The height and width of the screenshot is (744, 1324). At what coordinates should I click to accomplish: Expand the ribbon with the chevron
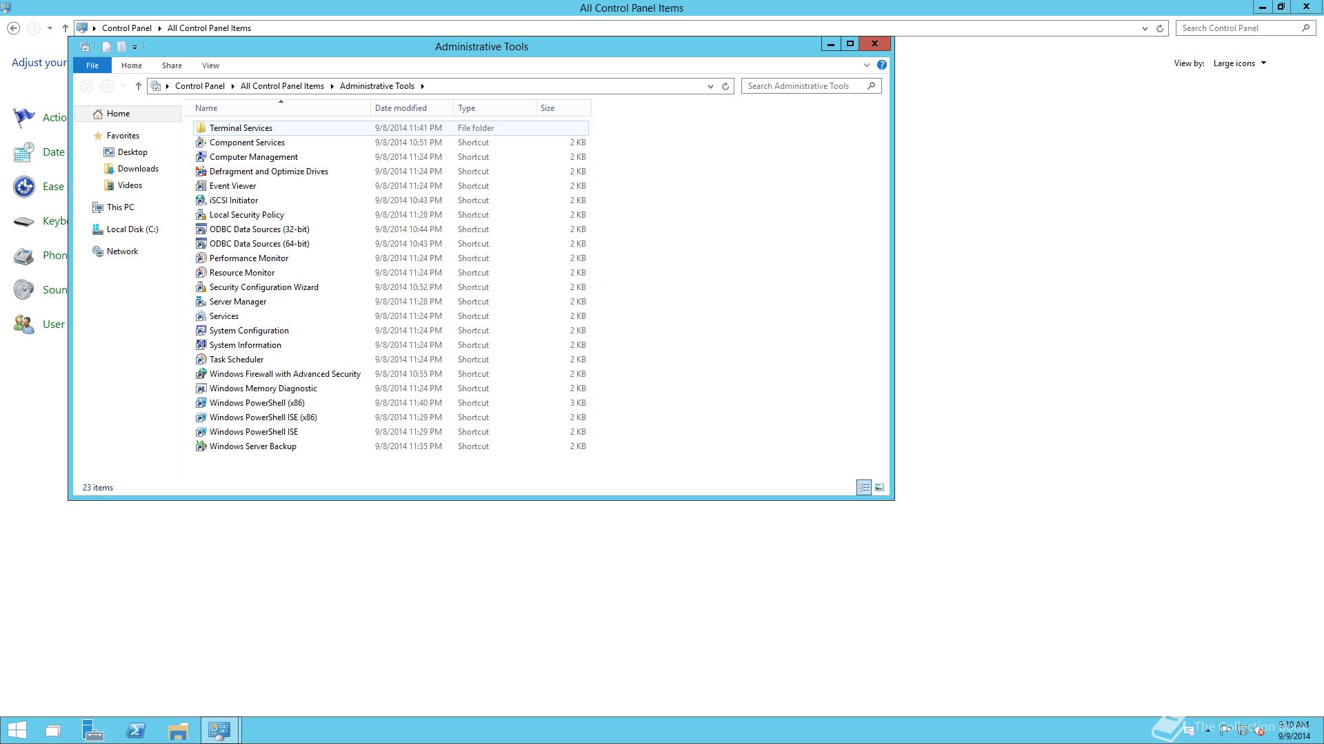point(867,65)
